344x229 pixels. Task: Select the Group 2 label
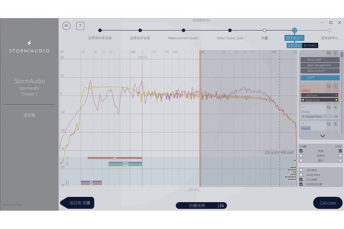[306, 111]
